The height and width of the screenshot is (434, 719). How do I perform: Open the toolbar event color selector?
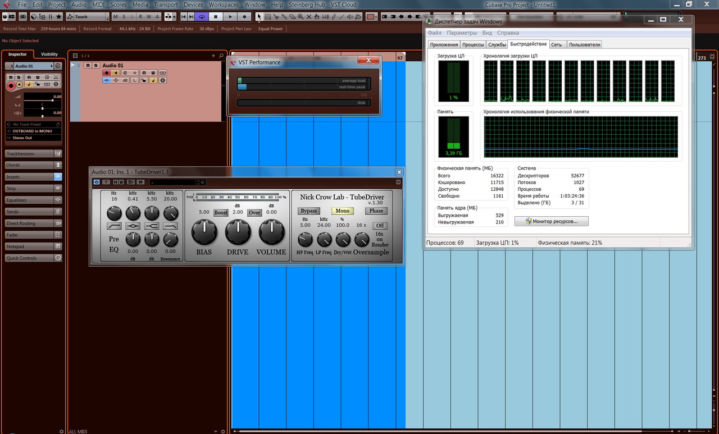(371, 17)
